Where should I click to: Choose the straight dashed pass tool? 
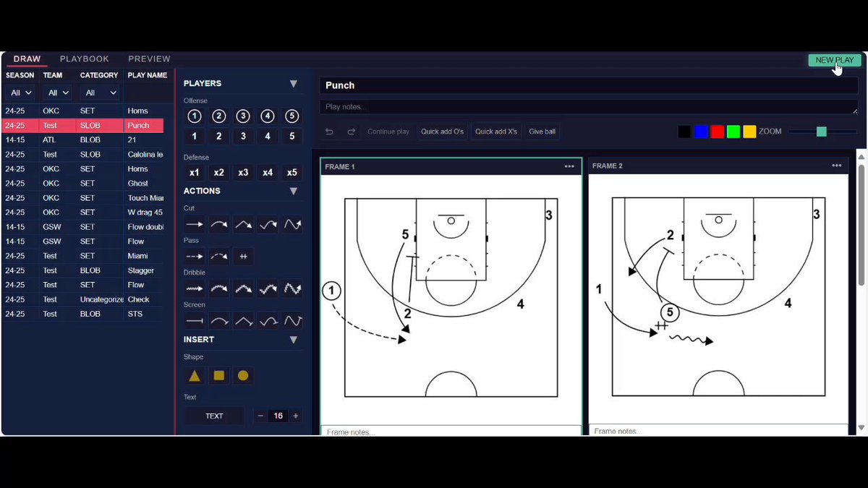click(x=195, y=256)
